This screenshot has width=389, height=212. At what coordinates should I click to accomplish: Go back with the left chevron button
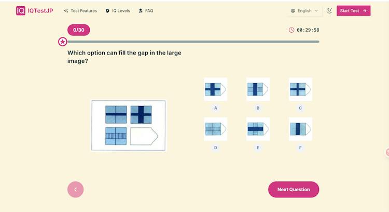tap(75, 189)
